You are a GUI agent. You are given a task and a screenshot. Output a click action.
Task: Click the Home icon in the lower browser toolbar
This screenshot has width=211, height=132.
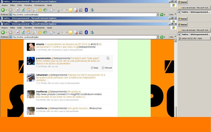pyautogui.click(x=28, y=32)
